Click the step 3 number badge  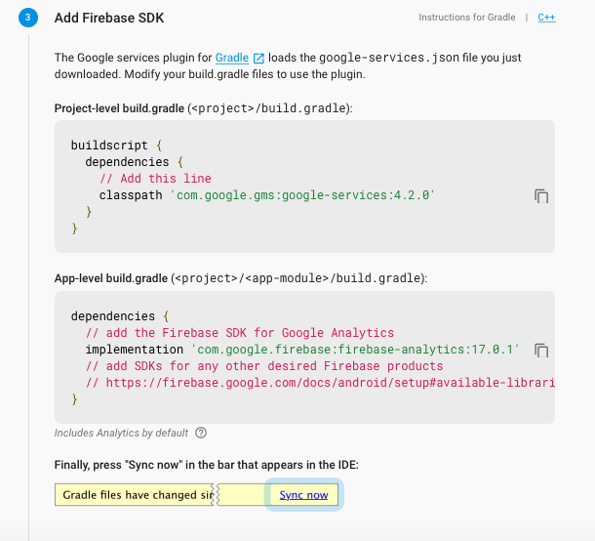coord(28,18)
